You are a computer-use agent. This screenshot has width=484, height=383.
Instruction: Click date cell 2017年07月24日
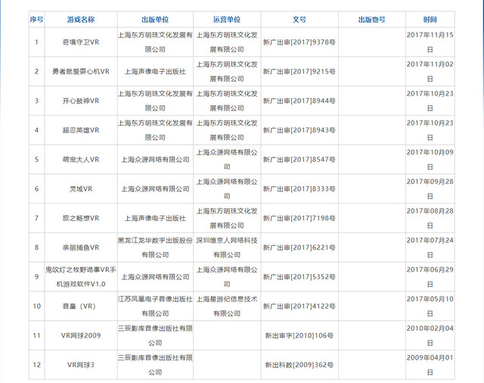430,248
